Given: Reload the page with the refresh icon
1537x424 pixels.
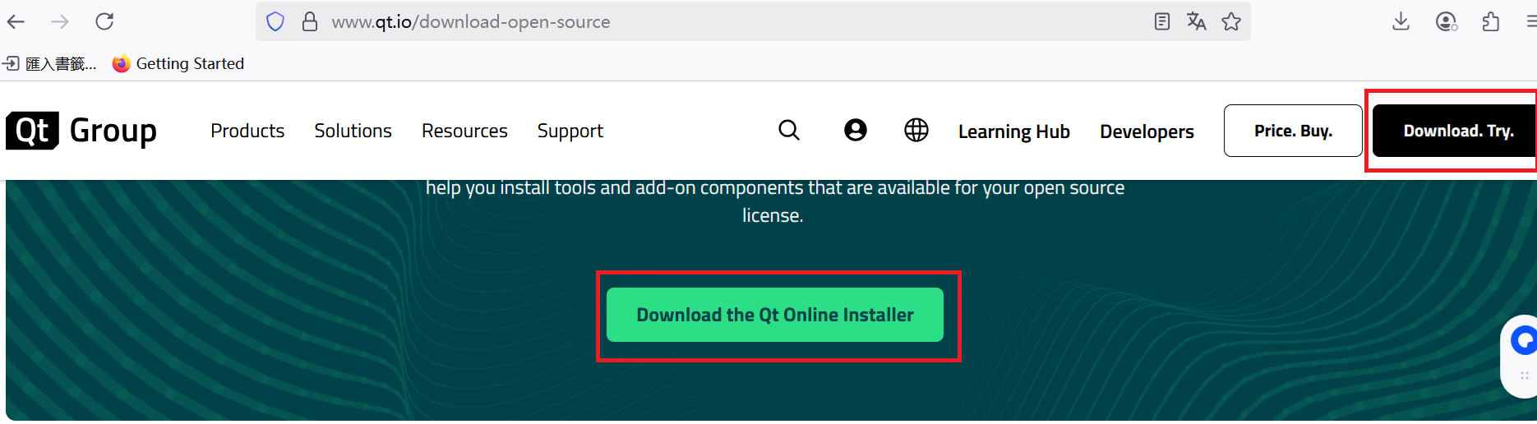Looking at the screenshot, I should point(104,21).
